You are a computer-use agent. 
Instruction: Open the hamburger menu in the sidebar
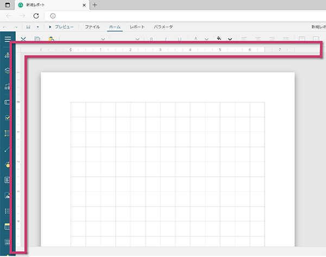click(x=8, y=39)
